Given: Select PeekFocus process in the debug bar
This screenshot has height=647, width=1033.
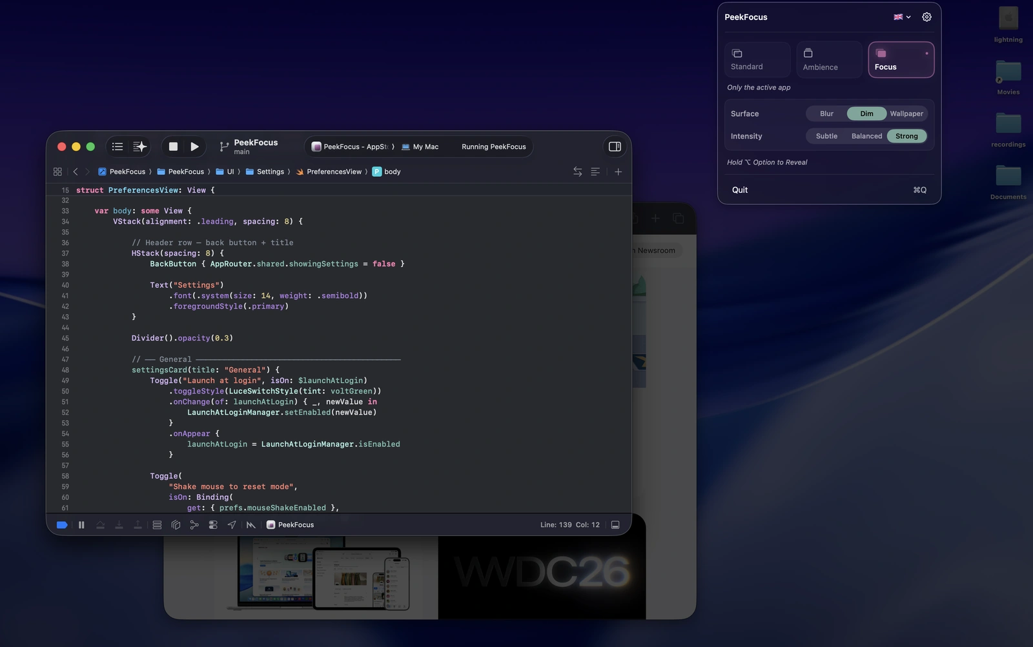Looking at the screenshot, I should coord(290,525).
